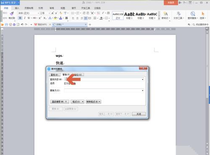Screen dimensions: 210x155
Task: Click the Advanced Search button in dialog
Action: tap(60, 102)
